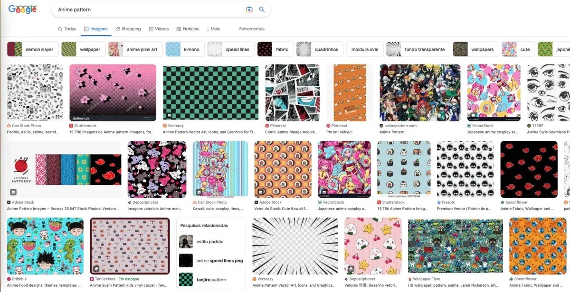Image resolution: width=570 pixels, height=292 pixels.
Task: Switch to the Todas tab
Action: (x=67, y=29)
